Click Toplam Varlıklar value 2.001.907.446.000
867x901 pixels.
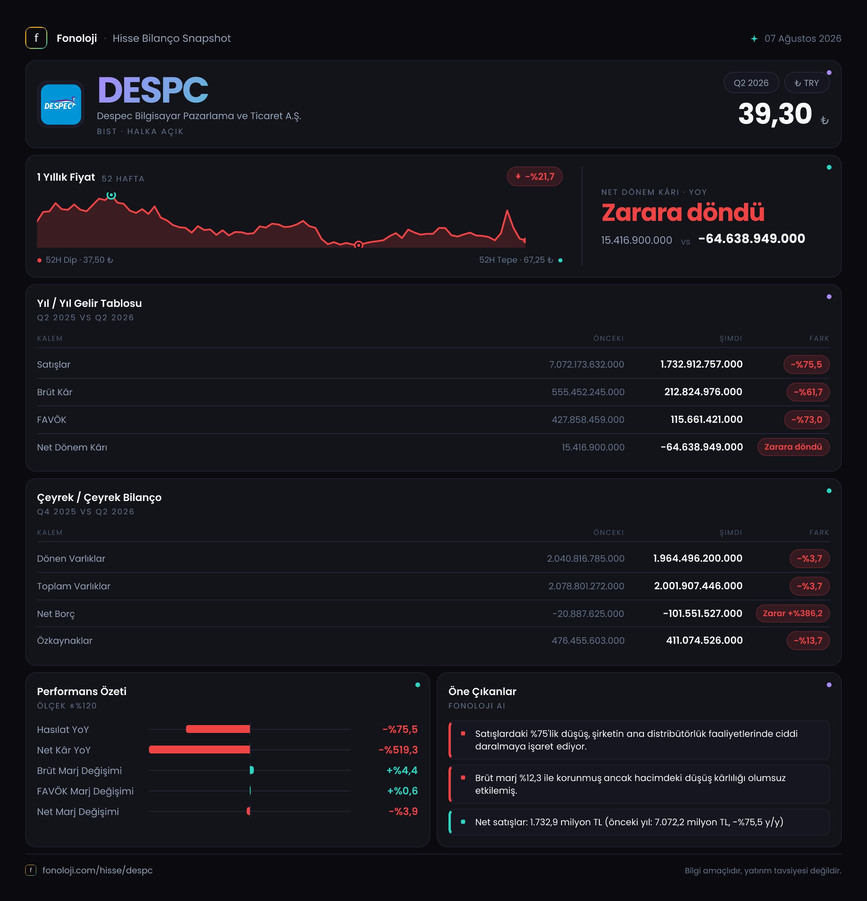tap(698, 586)
